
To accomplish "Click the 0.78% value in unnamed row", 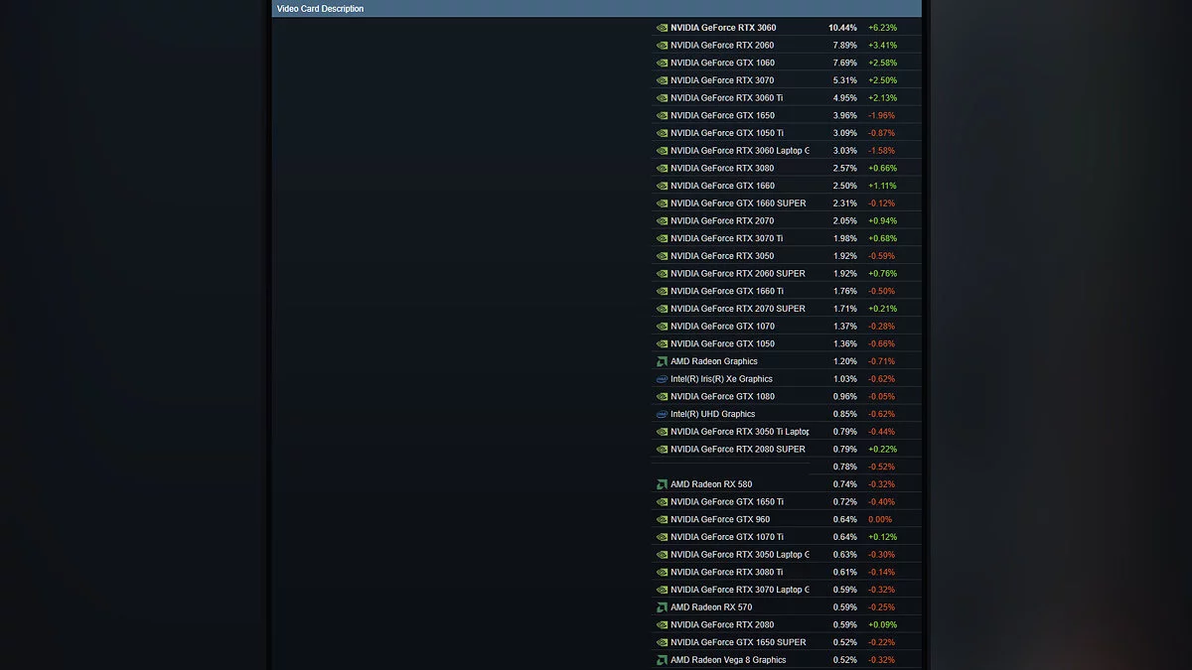I will pos(844,467).
